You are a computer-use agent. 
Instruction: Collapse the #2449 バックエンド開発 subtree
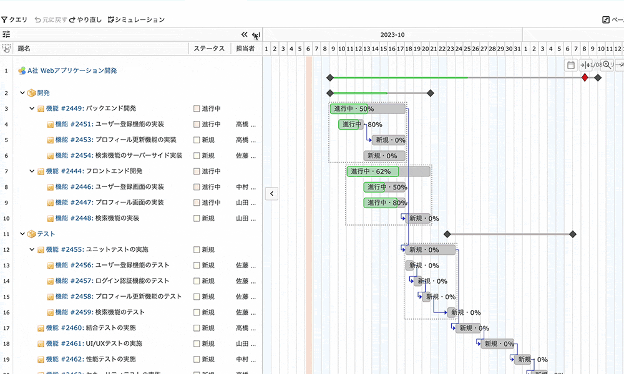pyautogui.click(x=32, y=108)
